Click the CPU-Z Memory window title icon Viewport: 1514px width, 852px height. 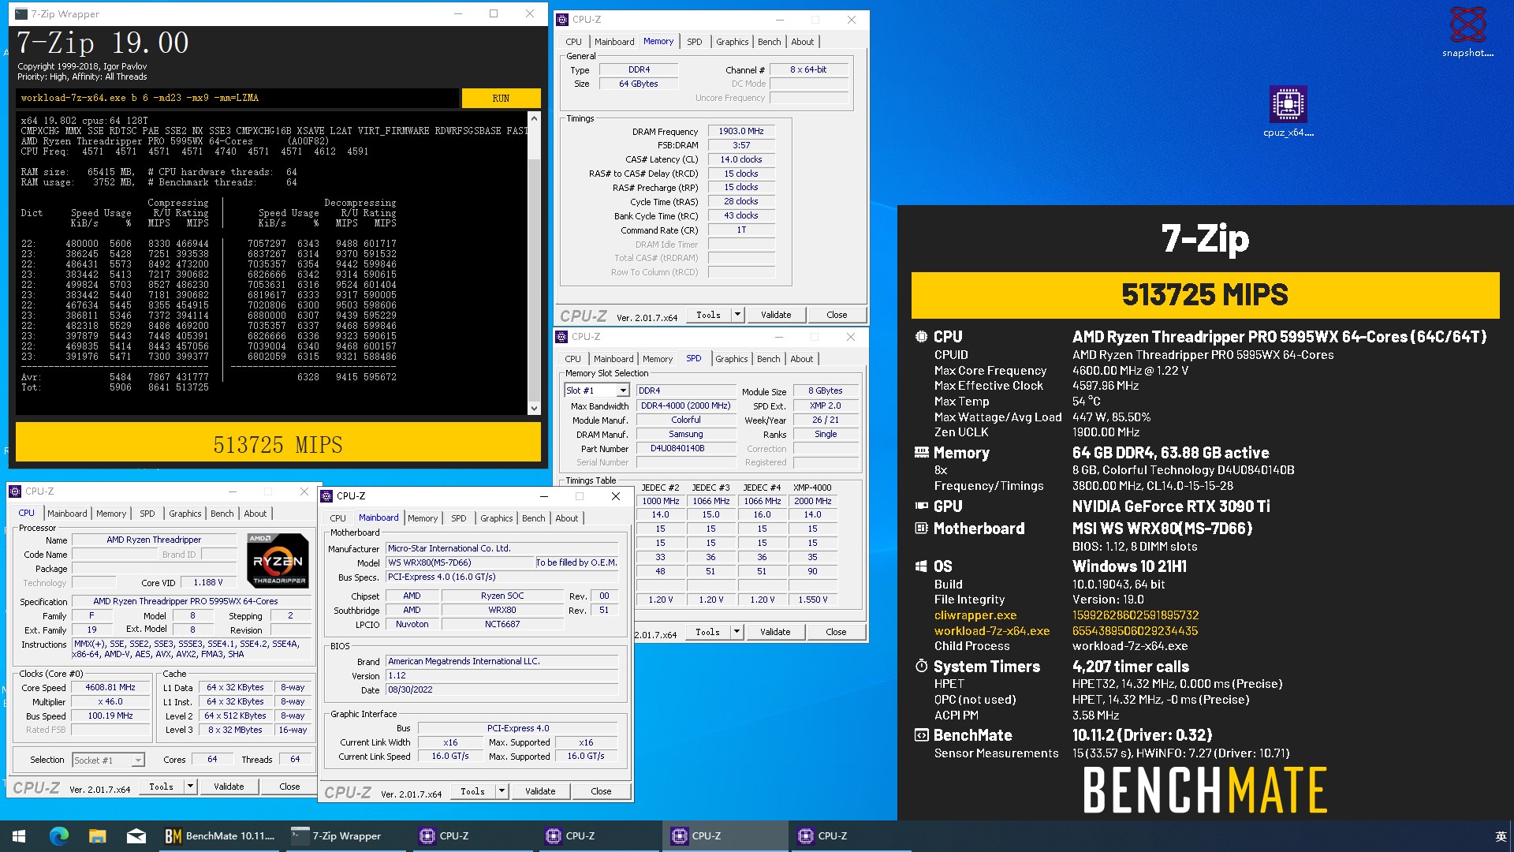[x=562, y=20]
